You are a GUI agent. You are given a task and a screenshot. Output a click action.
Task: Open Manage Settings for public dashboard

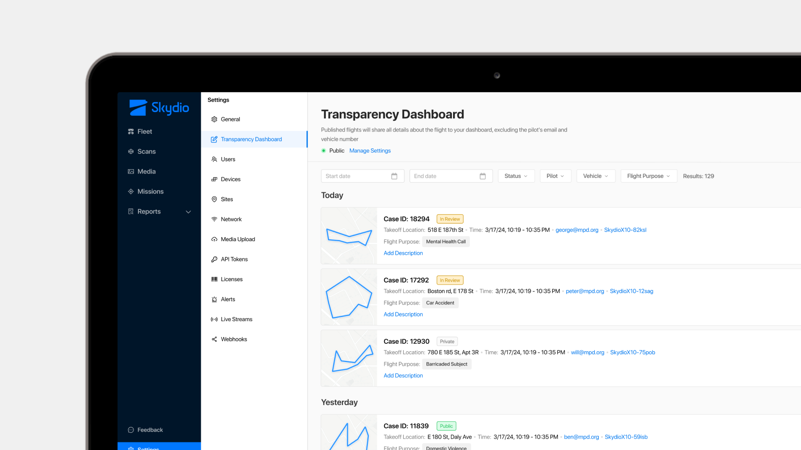click(370, 150)
